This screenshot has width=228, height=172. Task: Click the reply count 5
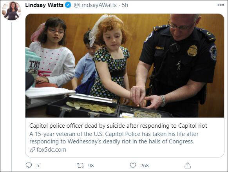[38, 166]
